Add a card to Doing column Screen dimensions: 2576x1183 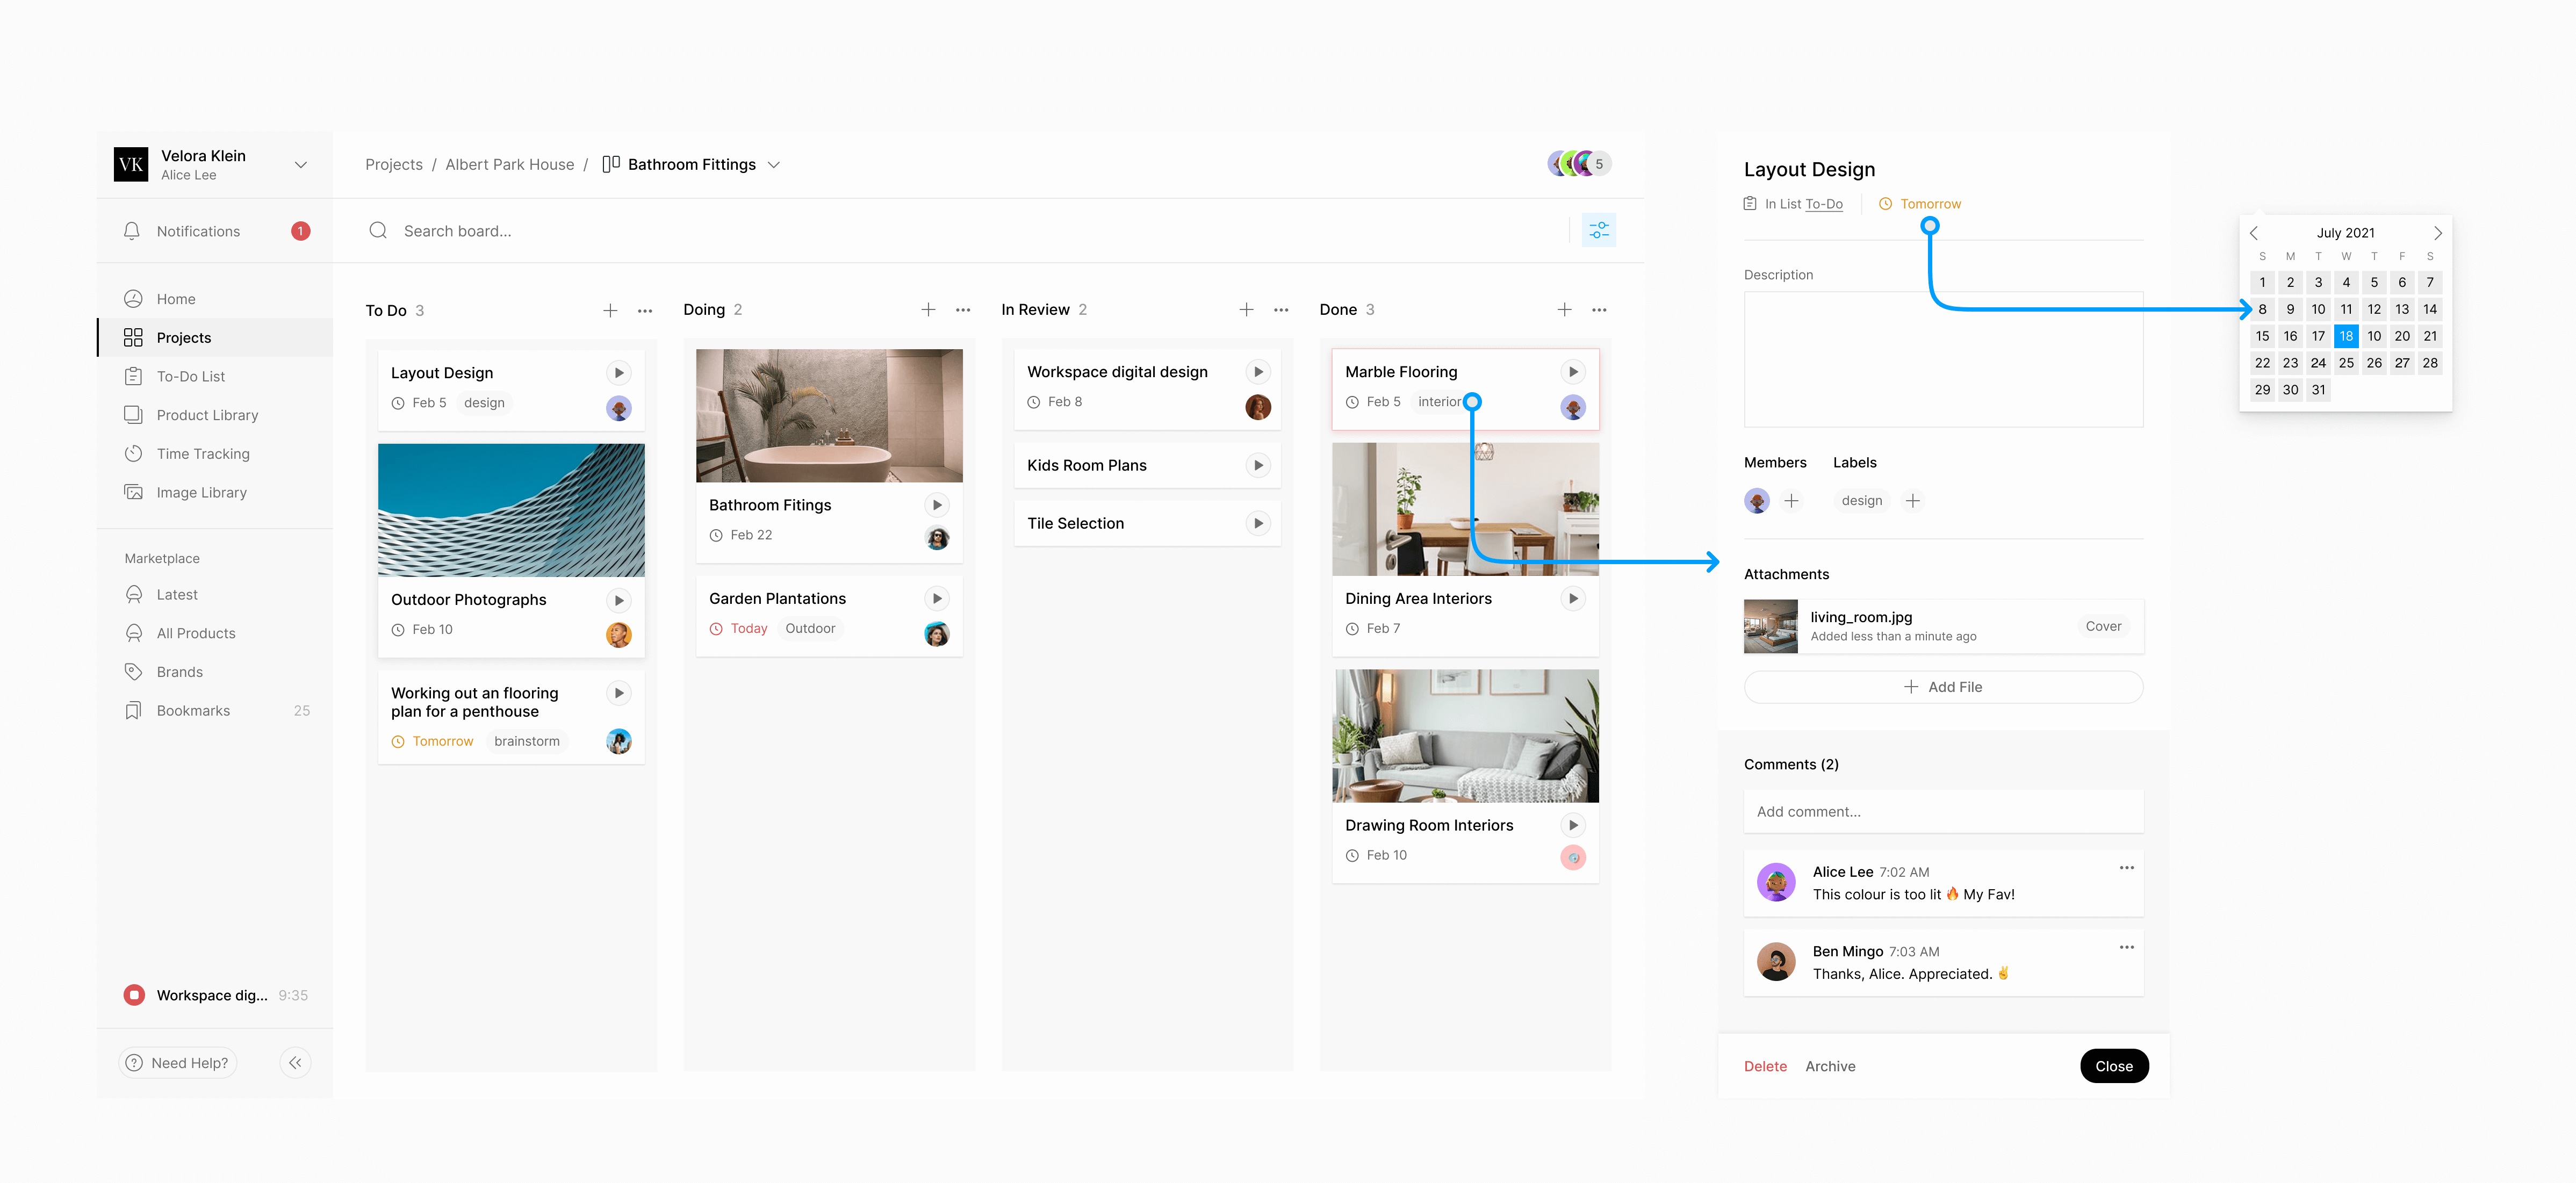pos(928,310)
